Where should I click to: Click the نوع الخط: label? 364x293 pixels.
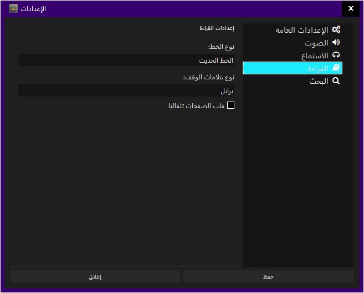pyautogui.click(x=221, y=47)
